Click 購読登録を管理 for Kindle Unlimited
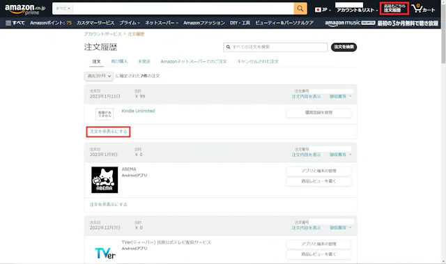The image size is (446, 264). (x=318, y=113)
